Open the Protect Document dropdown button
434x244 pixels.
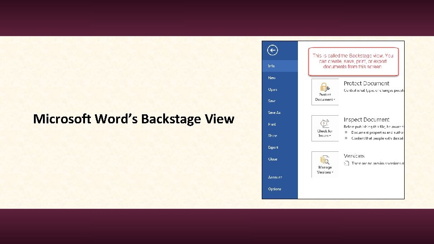(325, 92)
